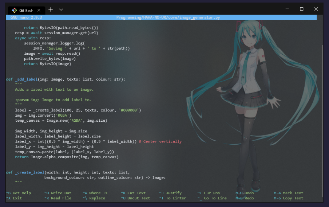Click the ^T To Linter shortcut

(173, 198)
